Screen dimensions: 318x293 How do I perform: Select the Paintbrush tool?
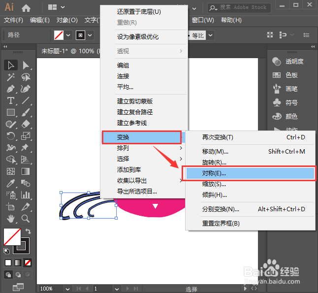coord(26,112)
